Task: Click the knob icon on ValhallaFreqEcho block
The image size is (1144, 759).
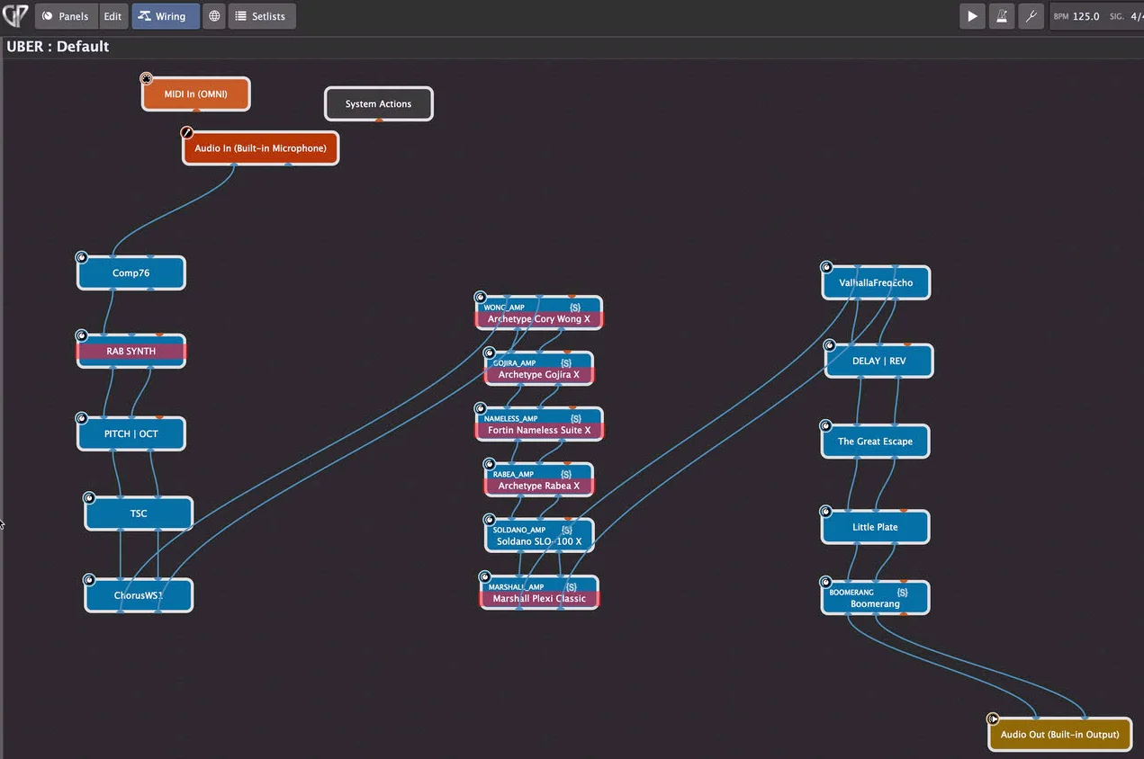Action: click(826, 267)
